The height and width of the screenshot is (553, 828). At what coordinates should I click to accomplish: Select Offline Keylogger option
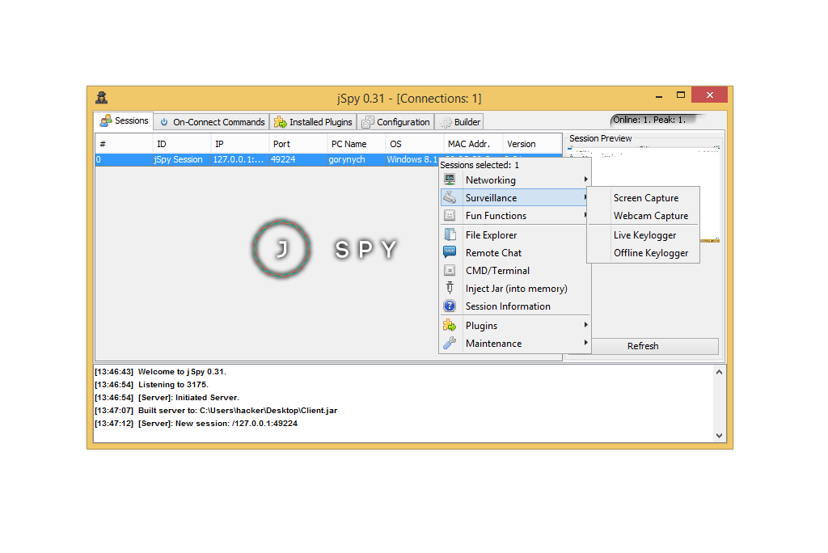[643, 253]
